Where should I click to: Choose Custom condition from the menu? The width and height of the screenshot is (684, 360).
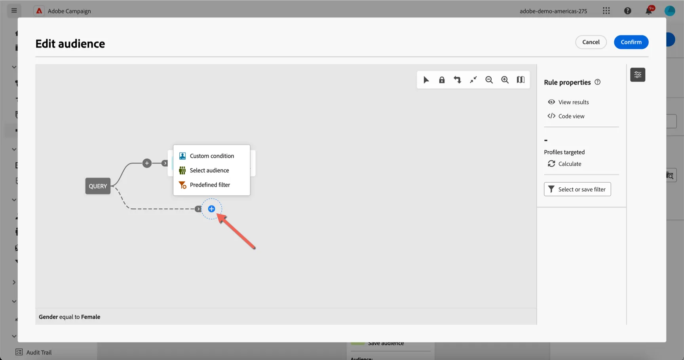click(211, 156)
